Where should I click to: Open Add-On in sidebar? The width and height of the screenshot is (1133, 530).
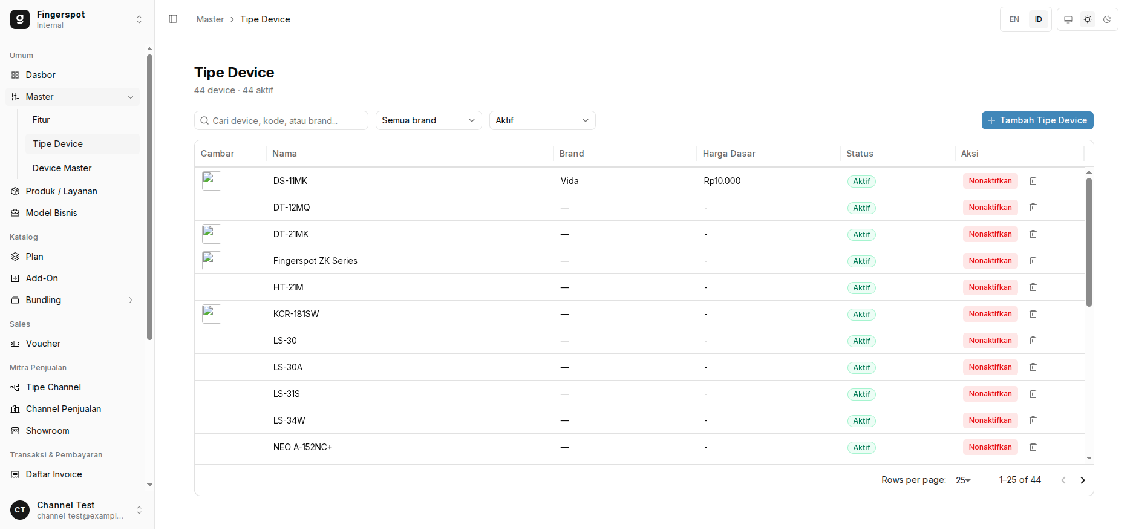tap(73, 278)
